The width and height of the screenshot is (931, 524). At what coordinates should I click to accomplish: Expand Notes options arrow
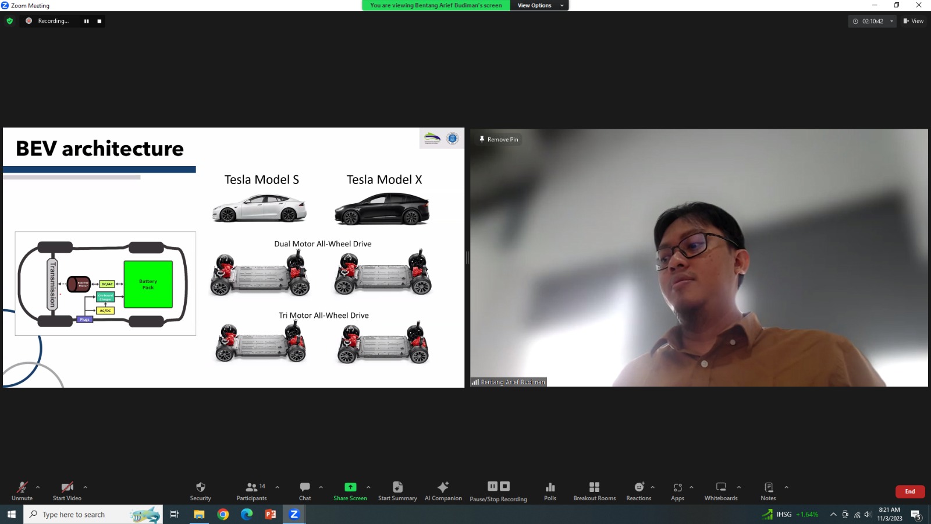pyautogui.click(x=786, y=487)
